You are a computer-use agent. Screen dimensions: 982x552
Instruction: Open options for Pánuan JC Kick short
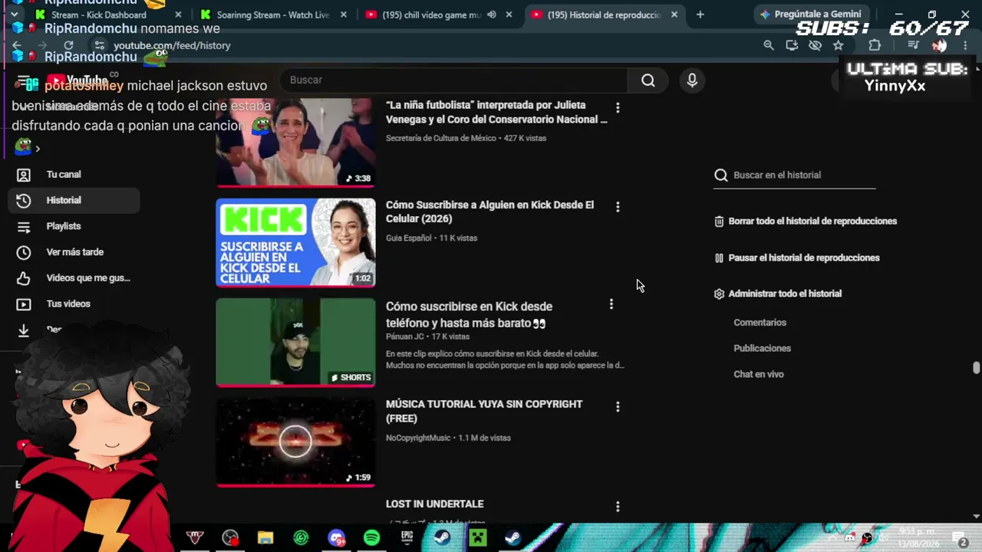pyautogui.click(x=611, y=305)
